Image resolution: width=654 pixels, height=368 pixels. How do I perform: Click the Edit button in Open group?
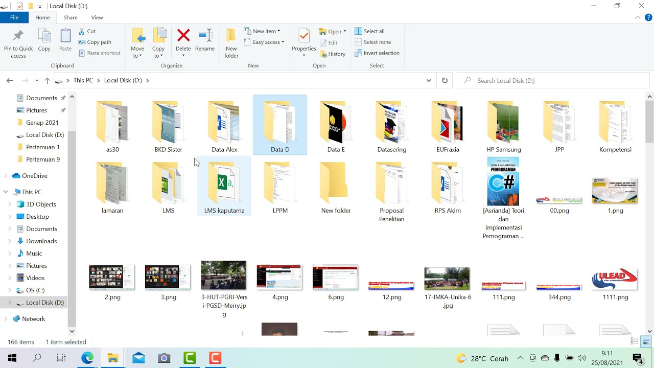[x=329, y=43]
